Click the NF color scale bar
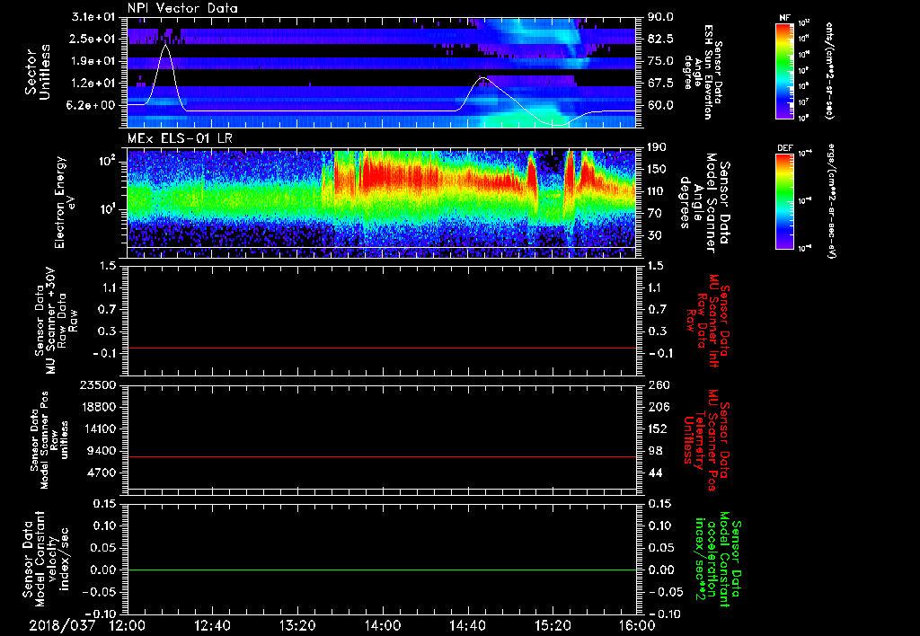 (x=783, y=72)
